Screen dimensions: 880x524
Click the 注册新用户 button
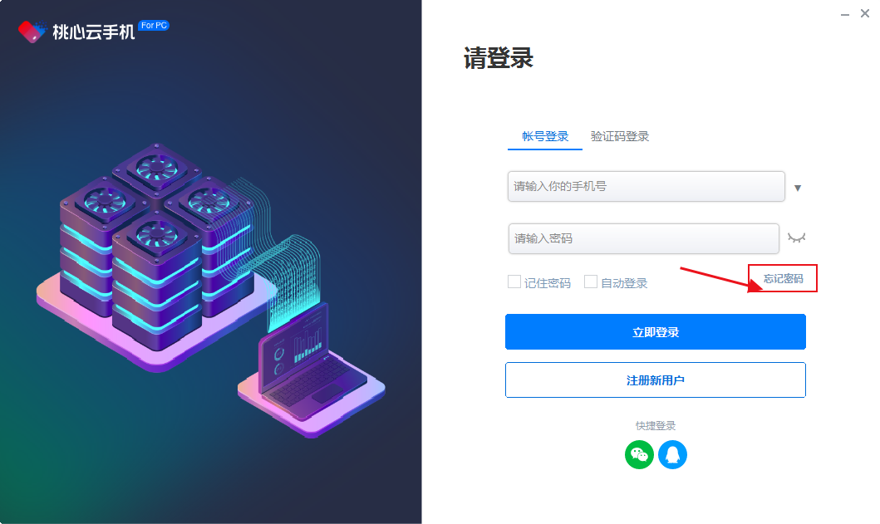656,380
